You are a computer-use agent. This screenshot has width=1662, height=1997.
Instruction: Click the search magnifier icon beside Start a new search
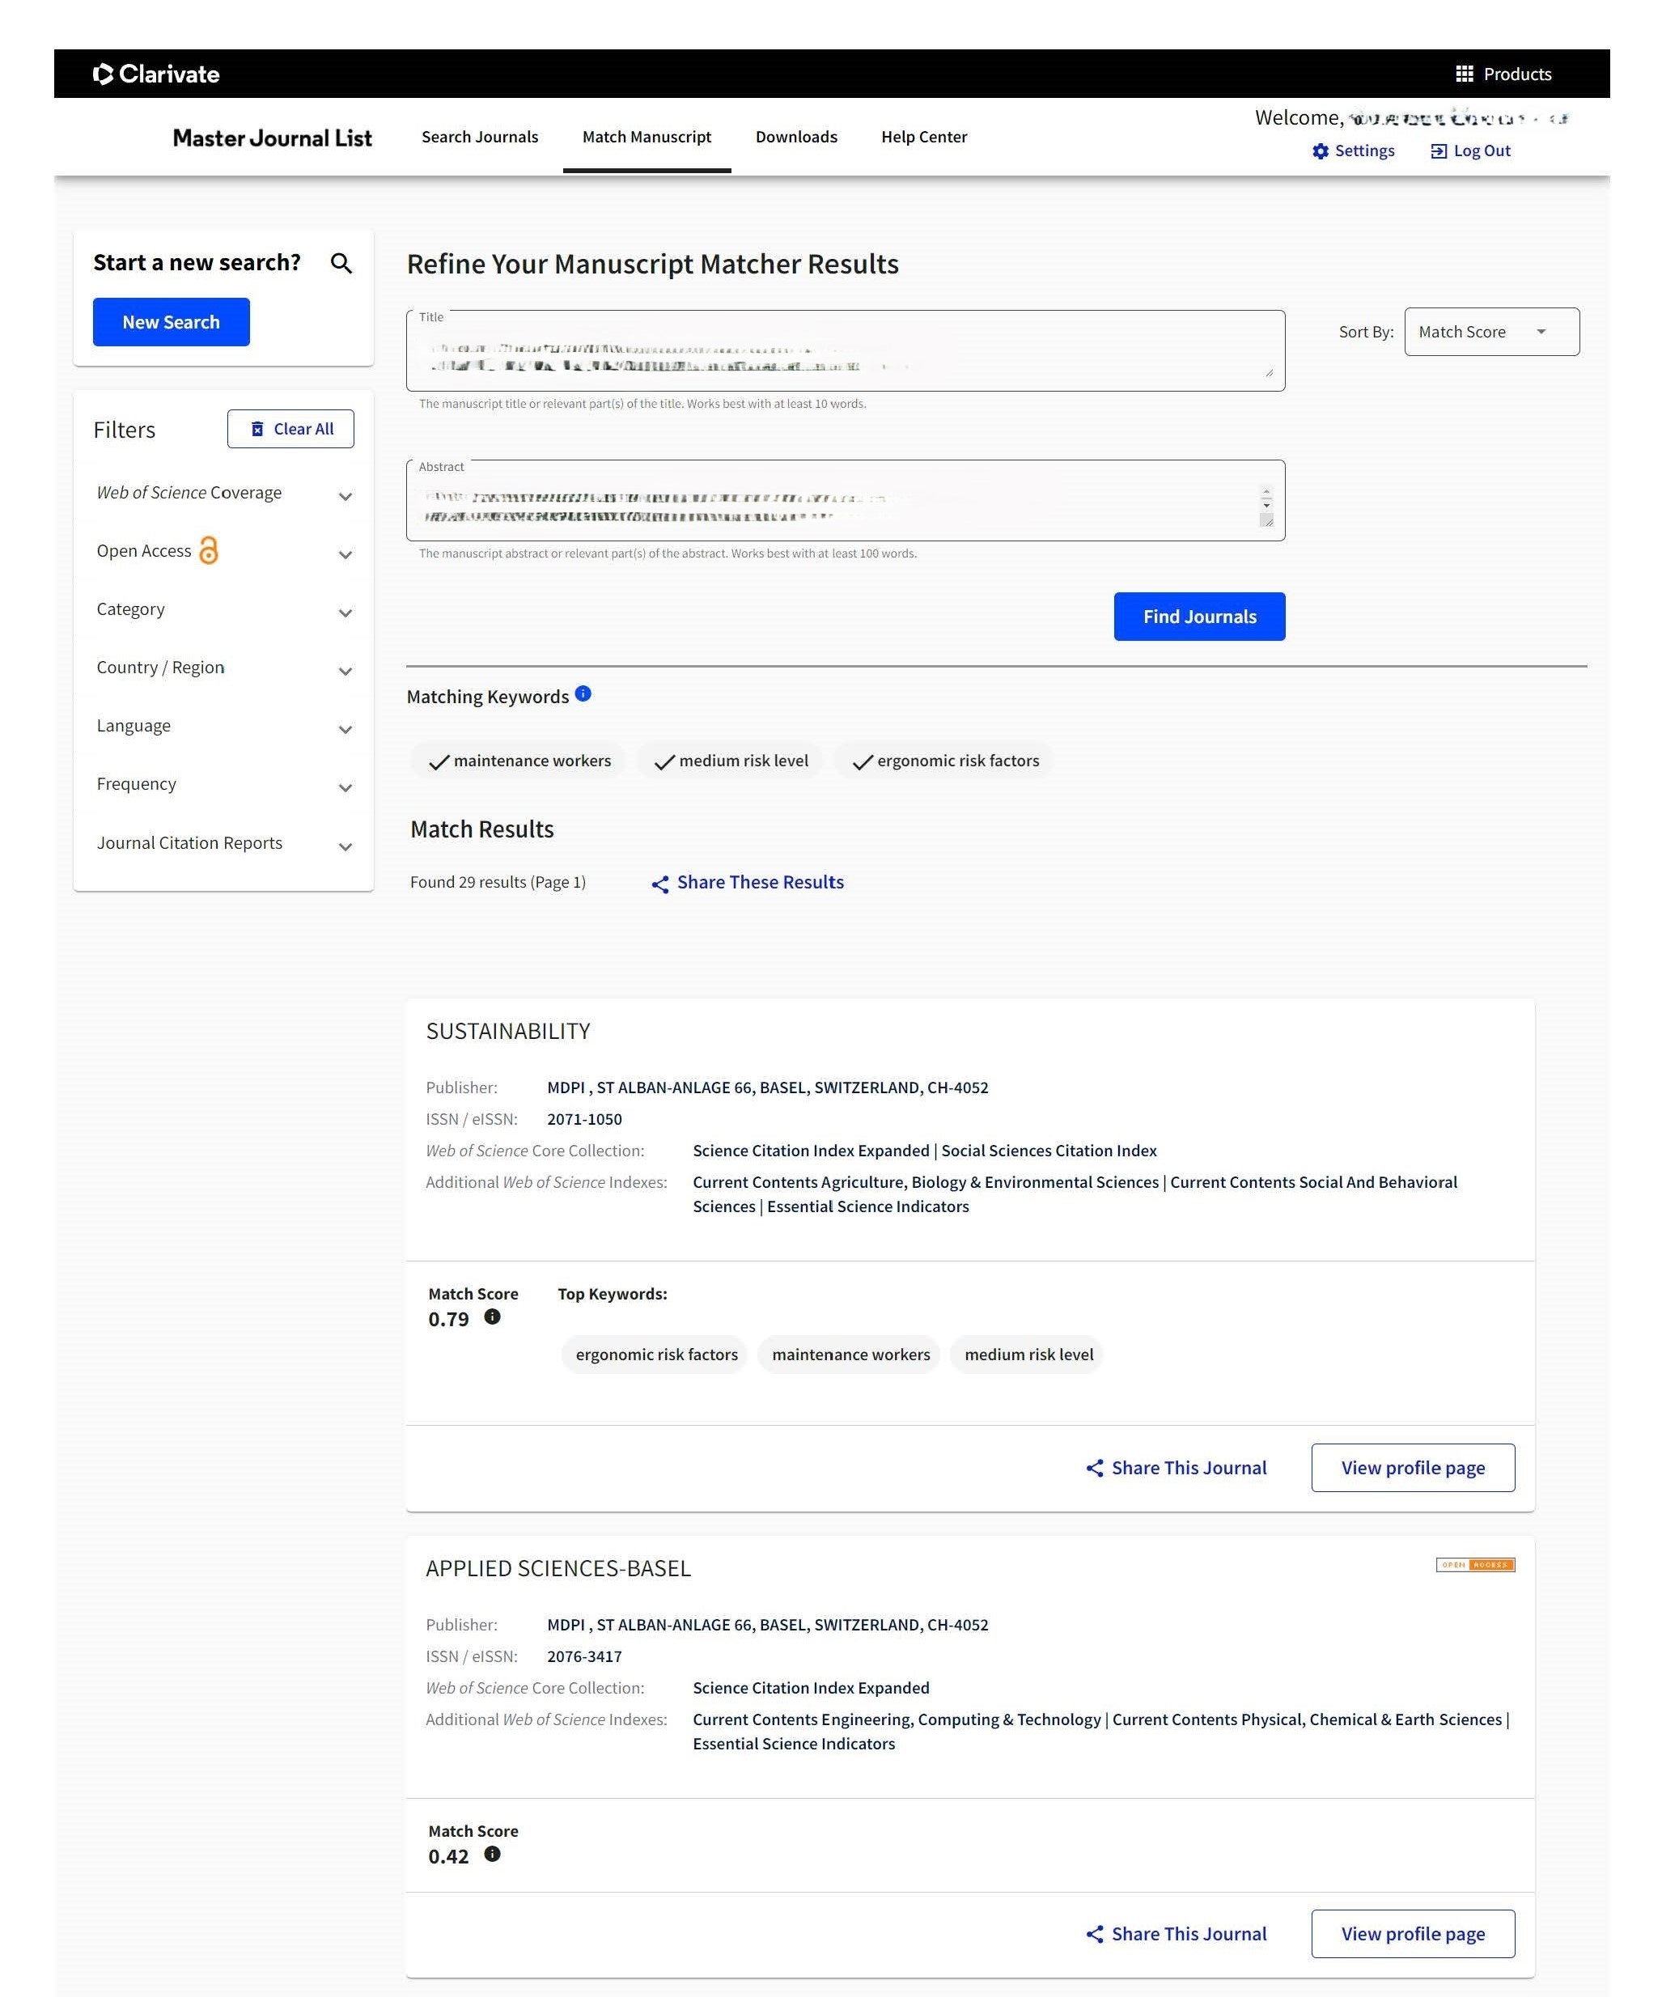(341, 264)
